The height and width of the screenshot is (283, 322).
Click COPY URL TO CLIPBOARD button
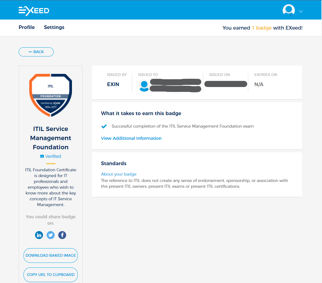tap(51, 275)
